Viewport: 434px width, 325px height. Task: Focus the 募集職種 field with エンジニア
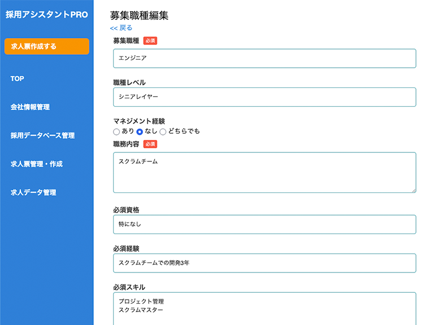[264, 58]
